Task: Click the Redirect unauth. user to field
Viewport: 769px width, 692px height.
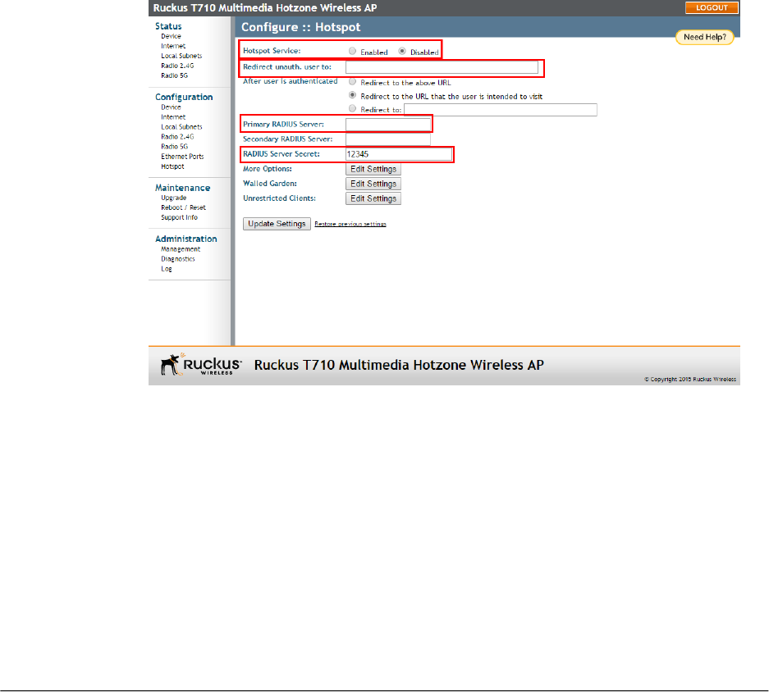Action: point(442,67)
